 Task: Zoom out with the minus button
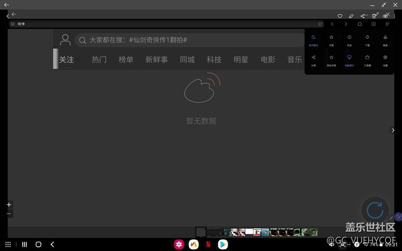point(9,213)
